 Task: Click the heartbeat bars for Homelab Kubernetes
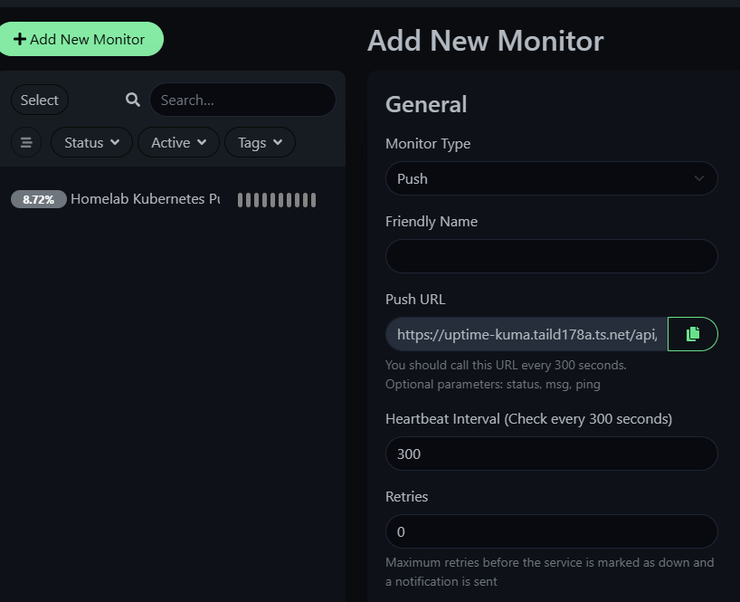click(x=276, y=199)
